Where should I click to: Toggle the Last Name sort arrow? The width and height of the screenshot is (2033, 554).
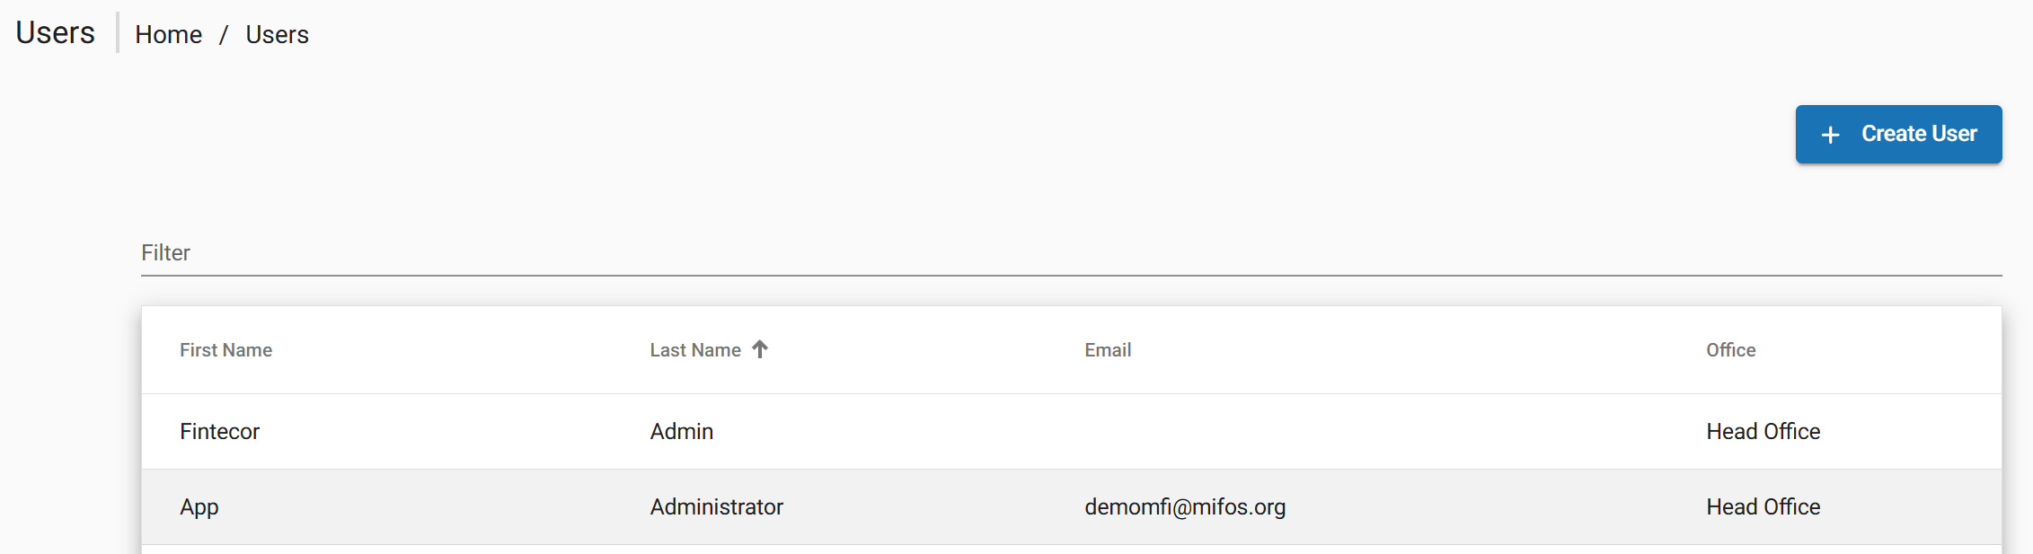[760, 349]
